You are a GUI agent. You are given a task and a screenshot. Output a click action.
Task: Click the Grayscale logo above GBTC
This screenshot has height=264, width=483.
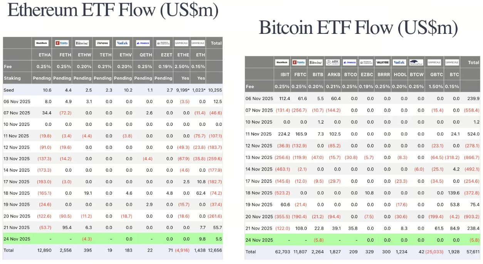(436, 62)
